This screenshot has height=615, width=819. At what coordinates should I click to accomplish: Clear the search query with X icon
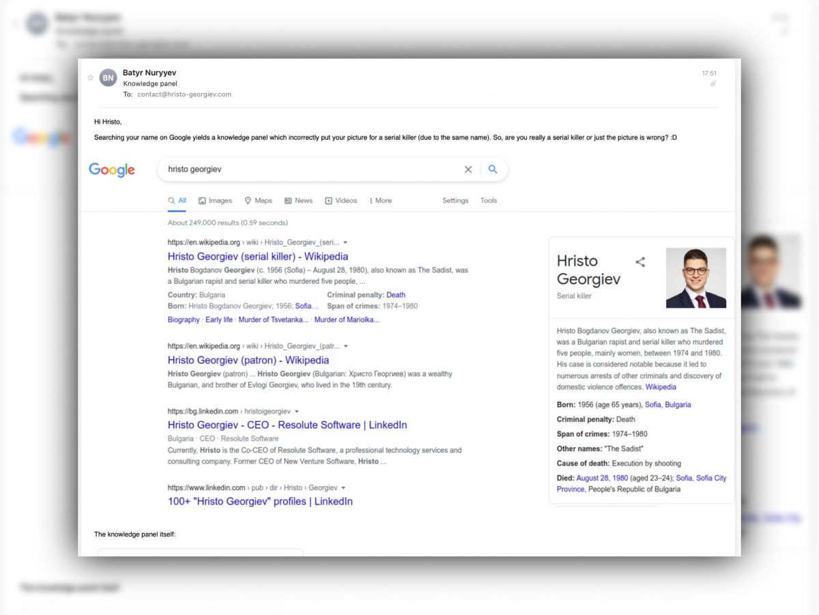(468, 170)
